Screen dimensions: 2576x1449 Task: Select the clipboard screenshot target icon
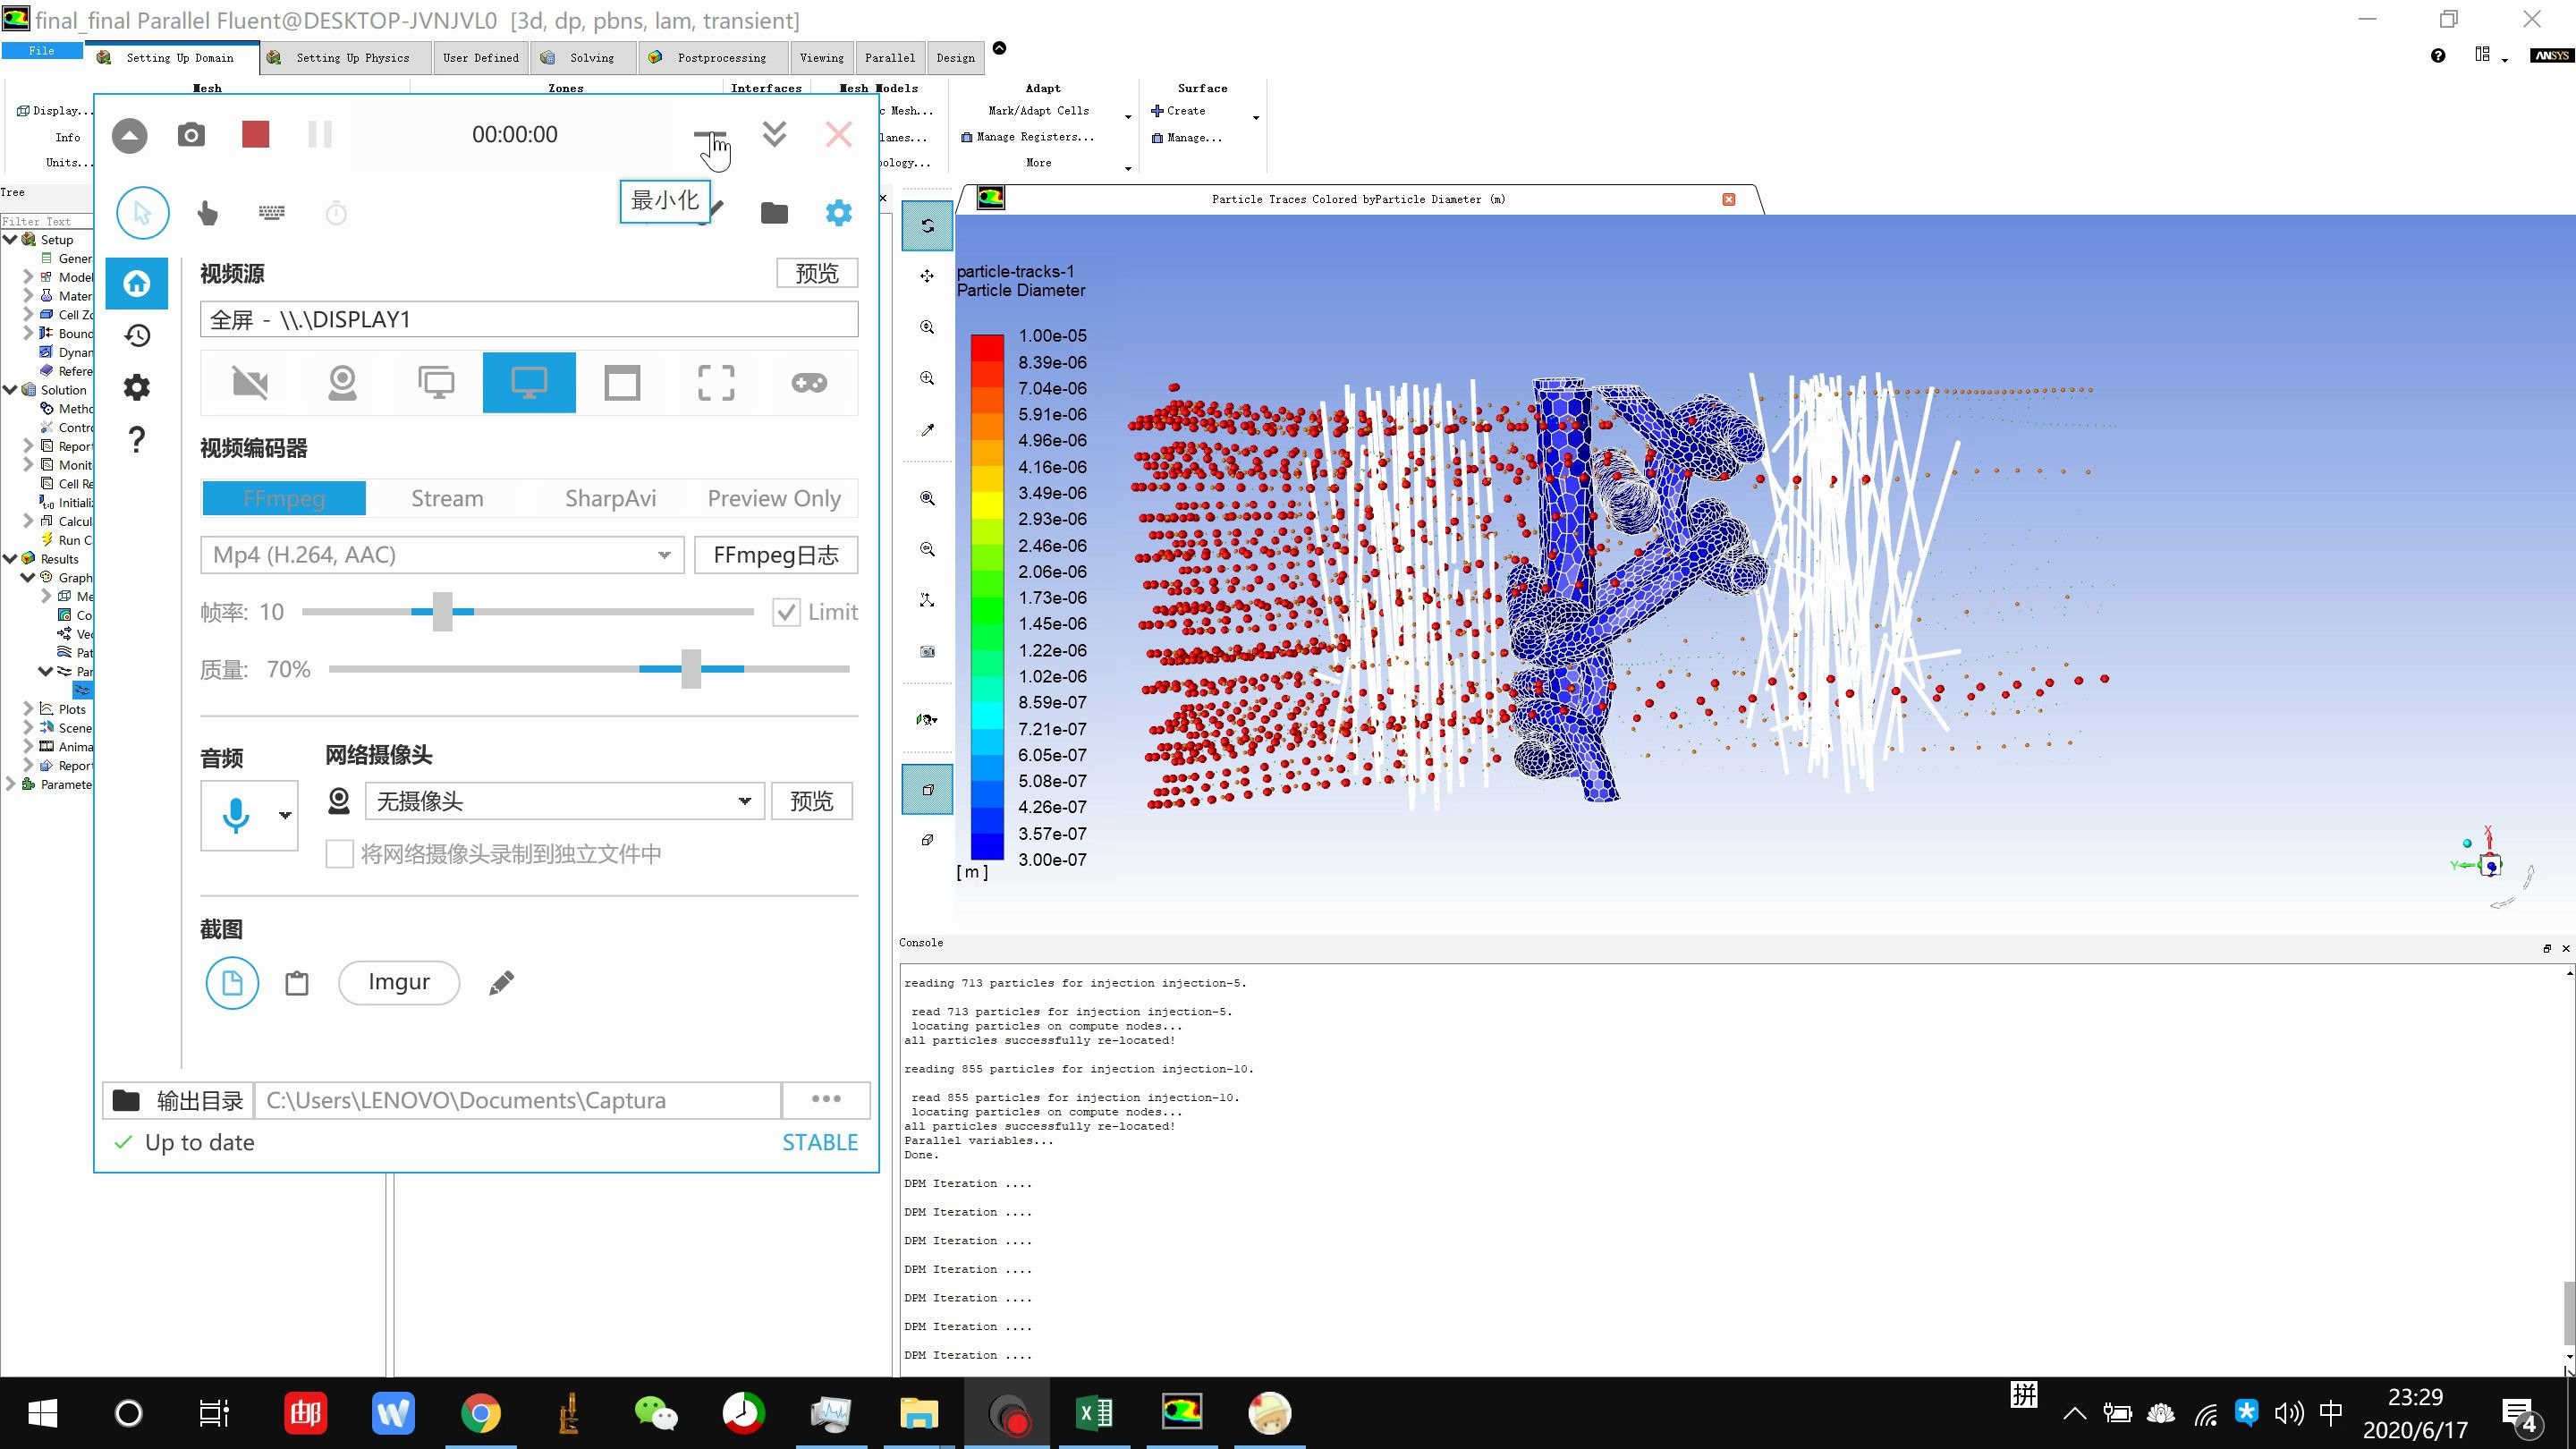point(297,983)
